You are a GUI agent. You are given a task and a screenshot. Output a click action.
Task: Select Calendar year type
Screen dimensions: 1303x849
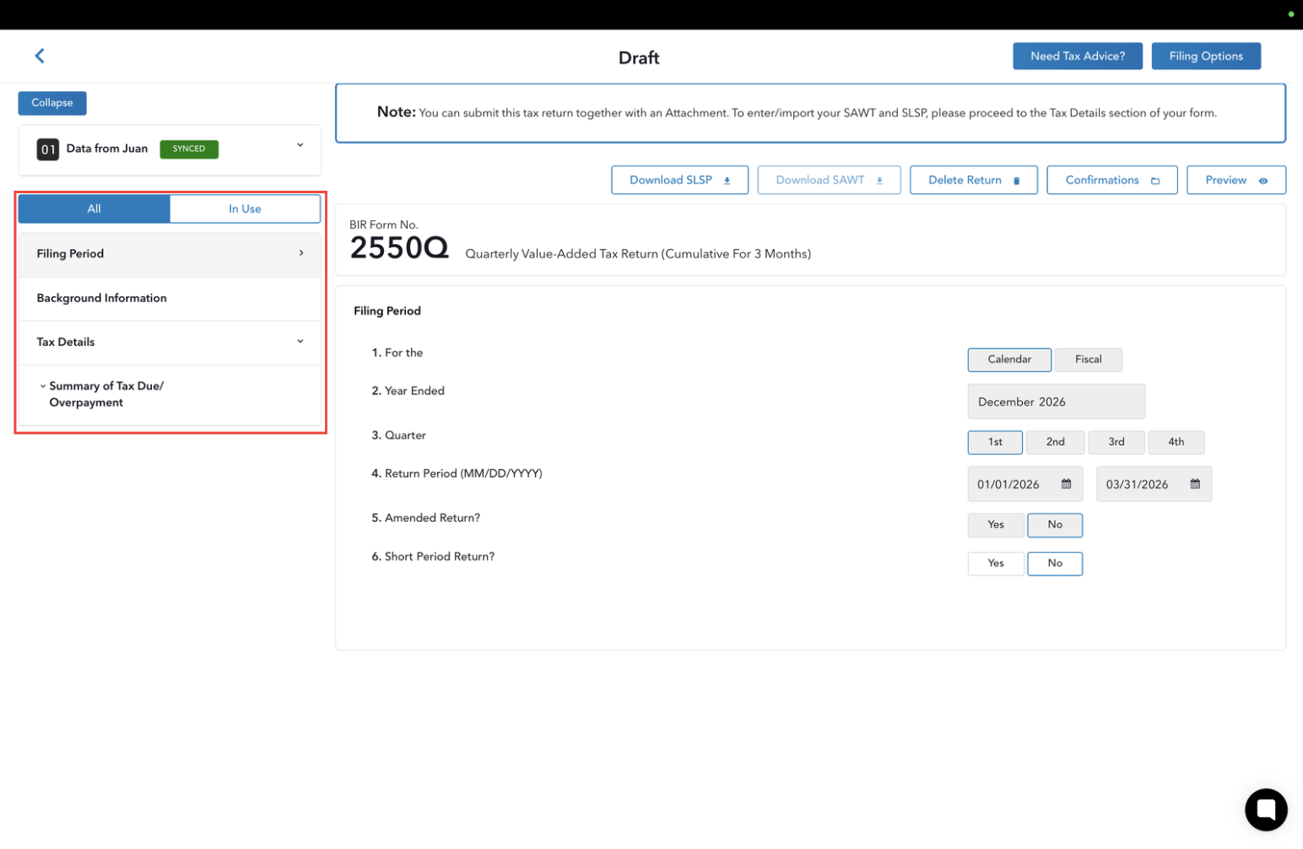[x=1009, y=360]
